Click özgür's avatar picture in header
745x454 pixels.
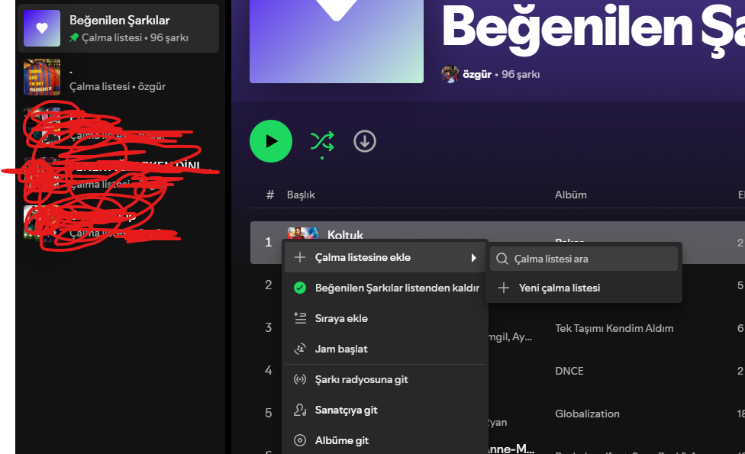pos(450,74)
